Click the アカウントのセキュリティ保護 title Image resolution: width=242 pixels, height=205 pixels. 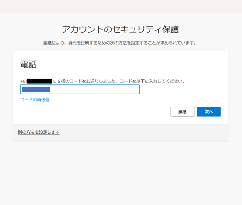(120, 29)
